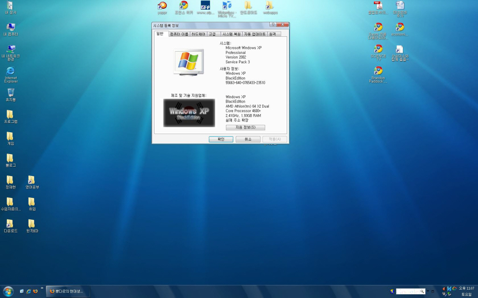This screenshot has height=298, width=478.
Task: Open the 게임 folder on desktop
Action: [x=11, y=139]
